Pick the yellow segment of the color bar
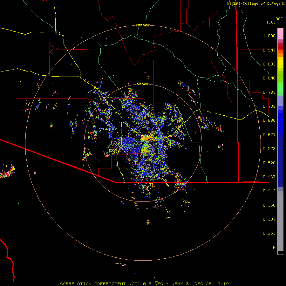The height and width of the screenshot is (286, 286). click(x=281, y=62)
